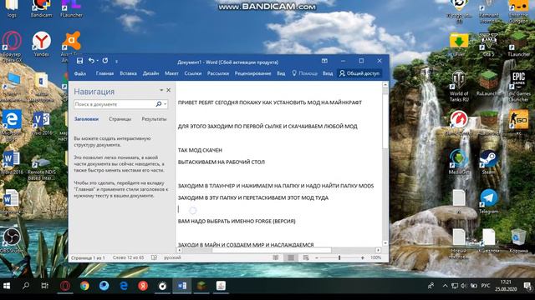This screenshot has height=300, width=535.
Task: Expand the search options arrow beside magnifier
Action: (x=166, y=104)
